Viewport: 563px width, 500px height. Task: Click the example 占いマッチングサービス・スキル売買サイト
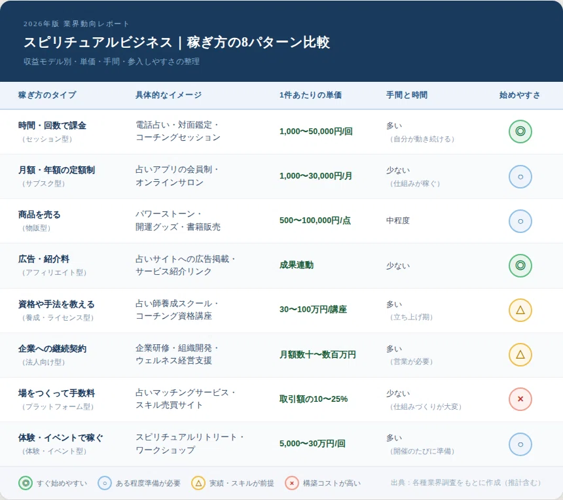185,399
